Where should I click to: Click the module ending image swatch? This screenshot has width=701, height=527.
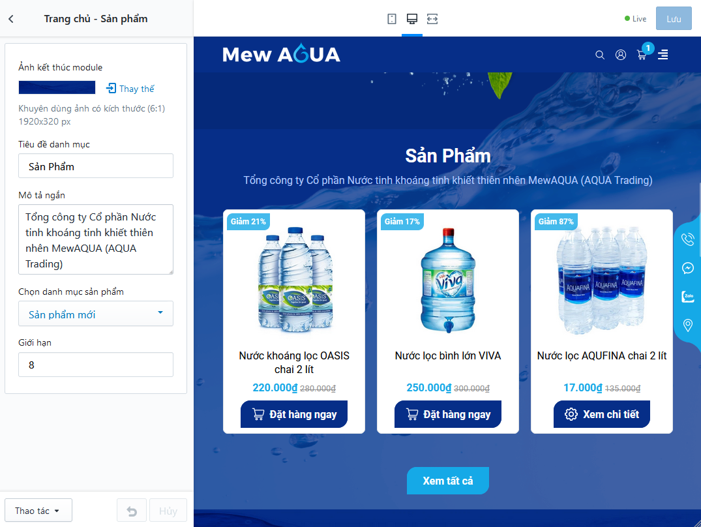pos(57,87)
